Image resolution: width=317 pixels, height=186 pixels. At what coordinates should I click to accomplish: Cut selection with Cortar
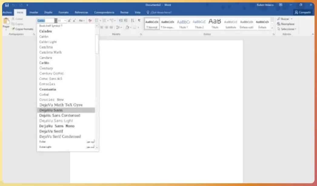coord(17,19)
